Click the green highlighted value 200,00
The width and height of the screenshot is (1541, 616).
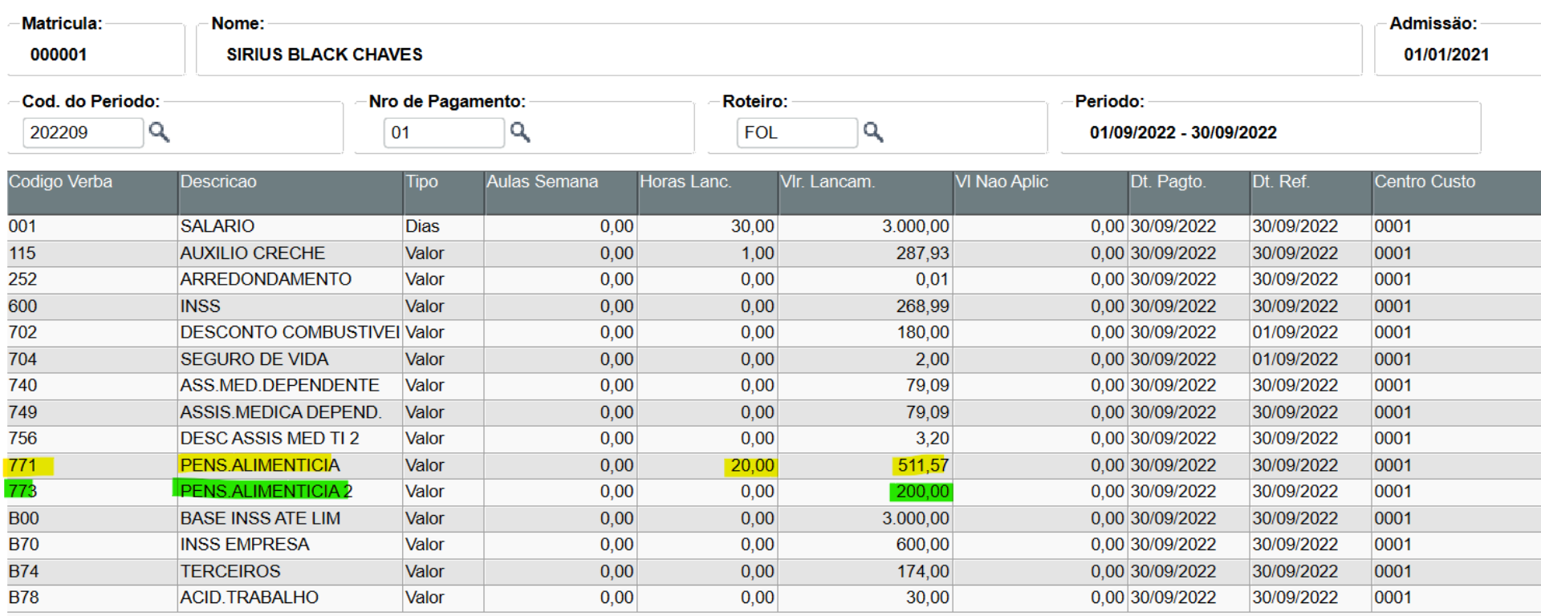[x=921, y=492]
